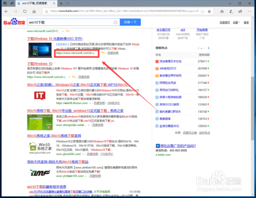Click the page vertical scrollbar thumb
The image size is (256, 198).
252,108
